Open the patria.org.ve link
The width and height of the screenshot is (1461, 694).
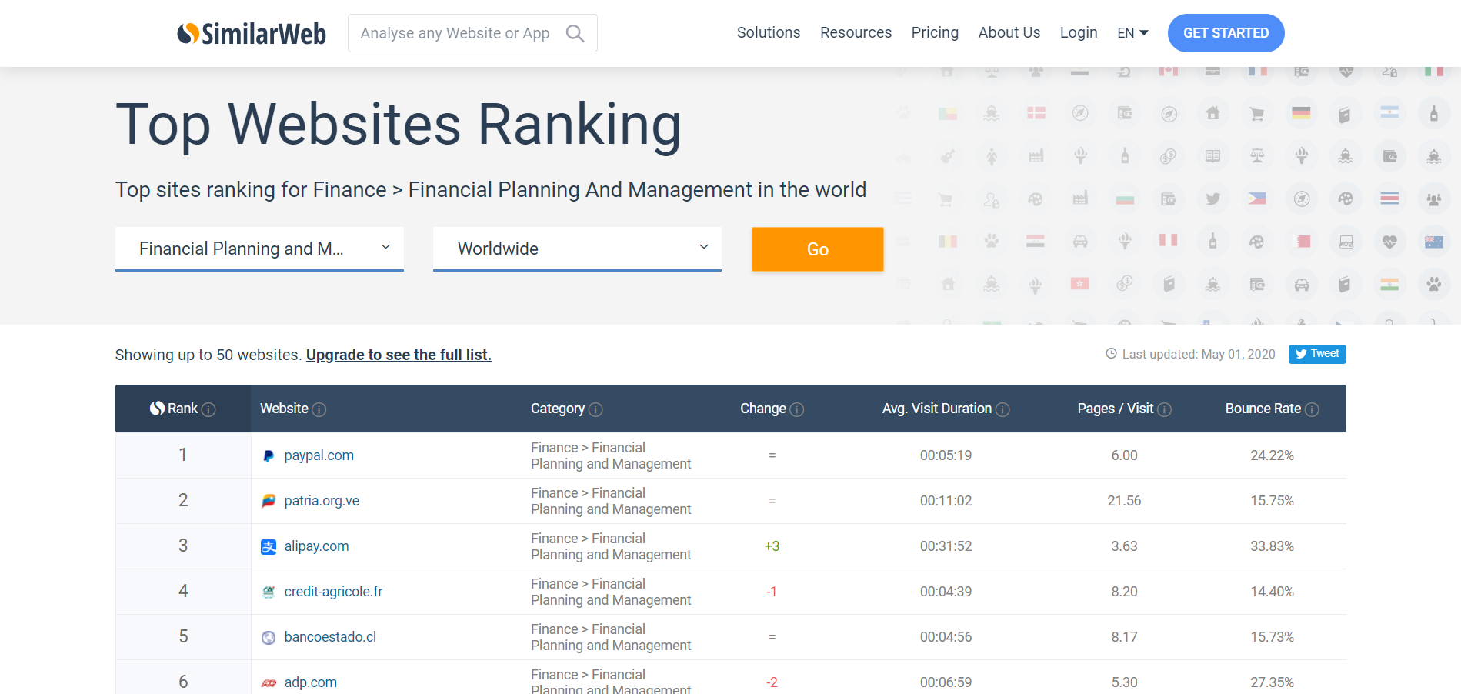(x=322, y=501)
